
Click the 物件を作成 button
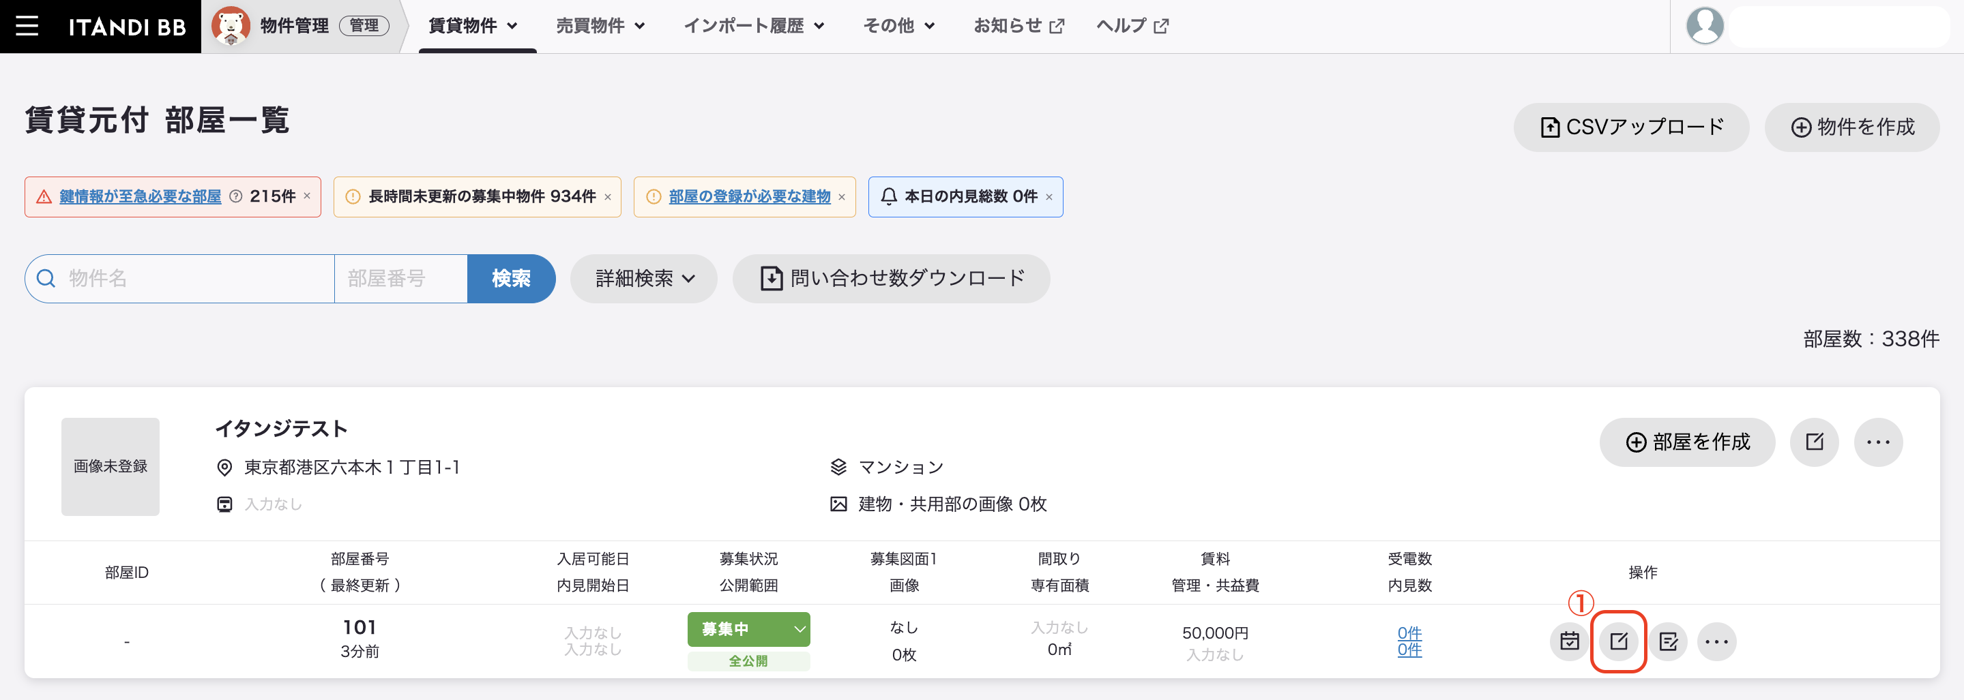click(x=1852, y=127)
